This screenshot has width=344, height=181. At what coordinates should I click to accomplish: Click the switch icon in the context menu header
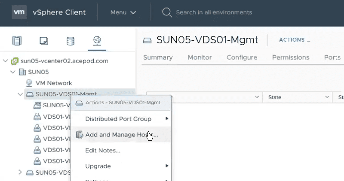[79, 103]
